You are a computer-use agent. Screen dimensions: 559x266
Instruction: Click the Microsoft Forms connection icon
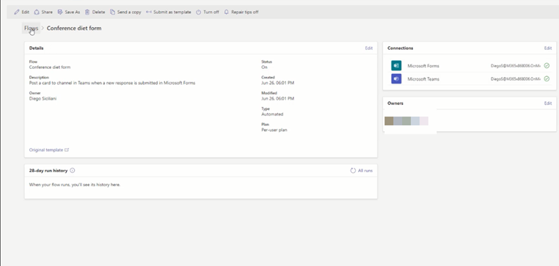[x=396, y=65]
